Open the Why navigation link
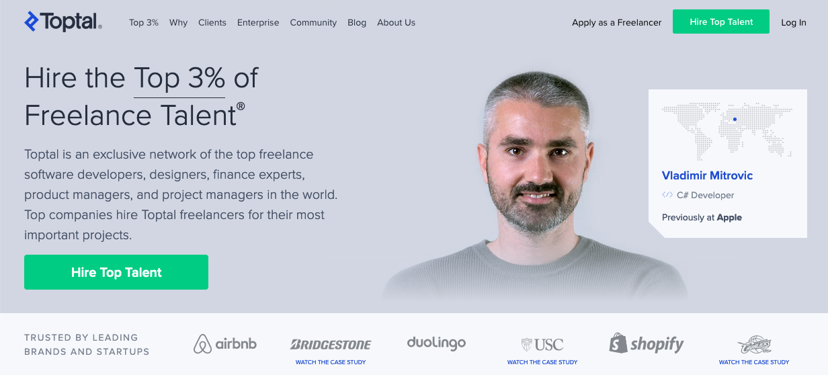 click(x=178, y=22)
